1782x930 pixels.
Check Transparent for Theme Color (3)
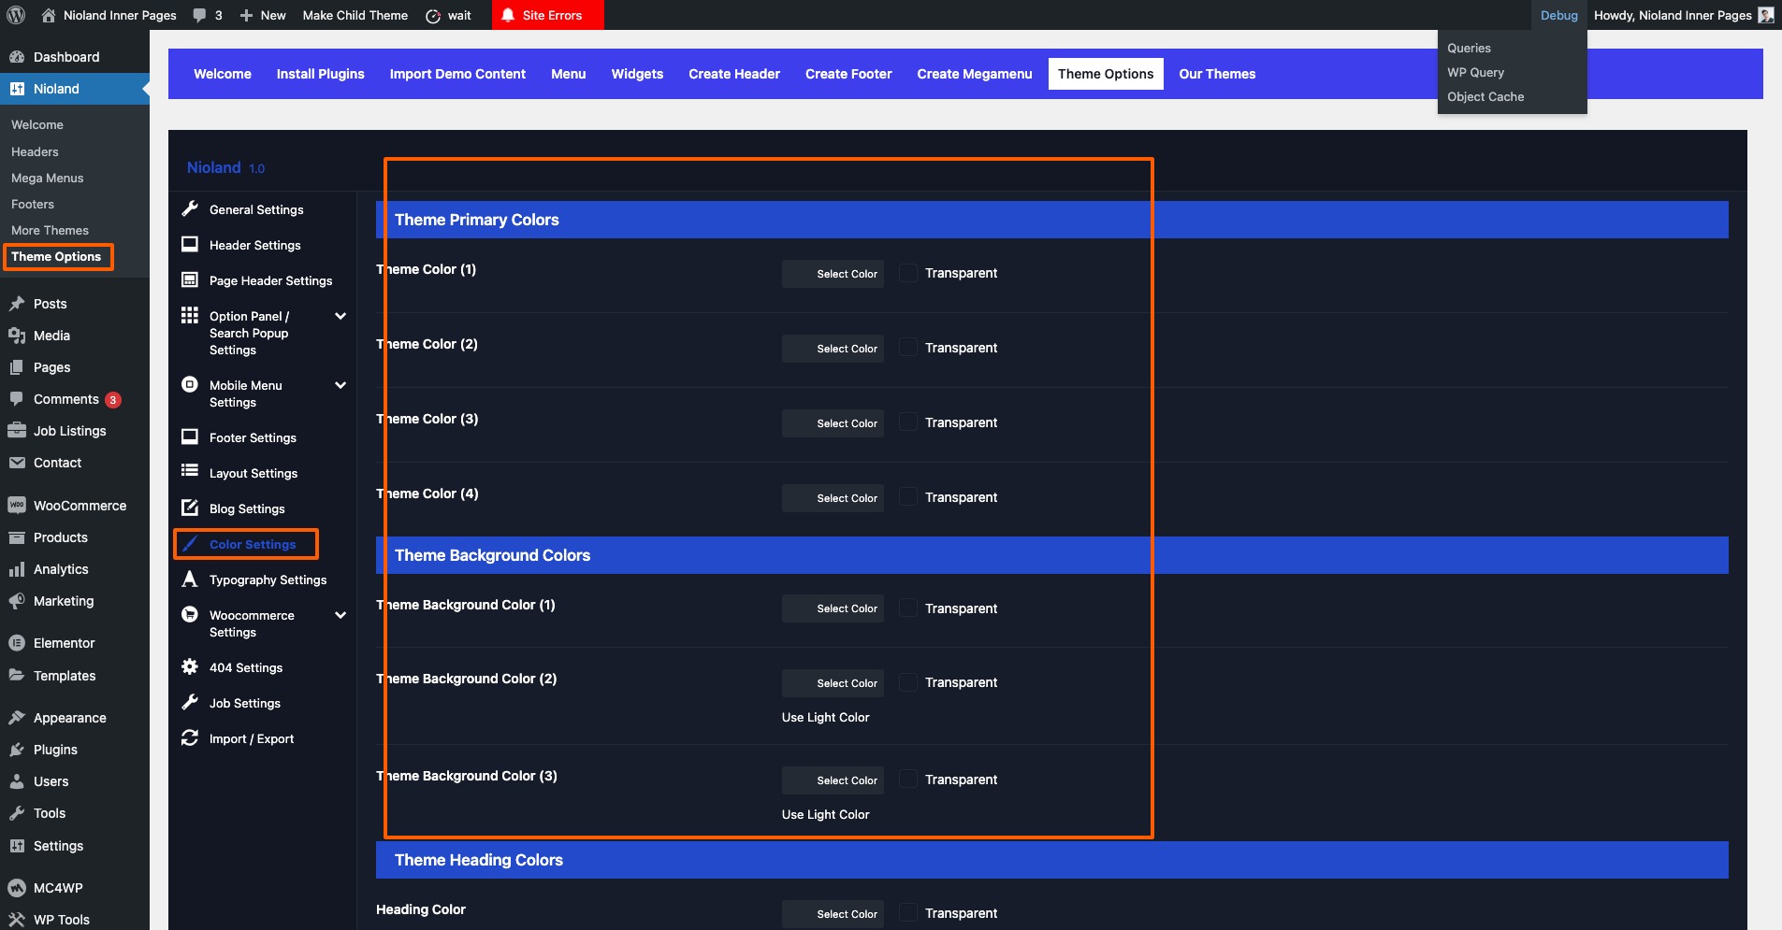click(x=908, y=422)
